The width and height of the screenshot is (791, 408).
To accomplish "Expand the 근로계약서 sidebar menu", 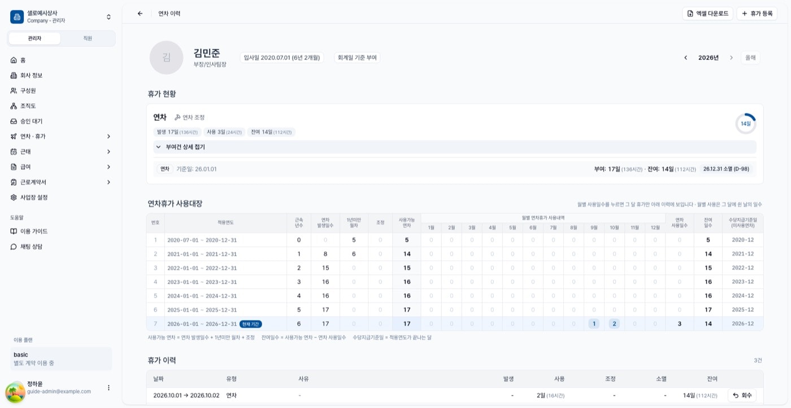I will (x=61, y=182).
